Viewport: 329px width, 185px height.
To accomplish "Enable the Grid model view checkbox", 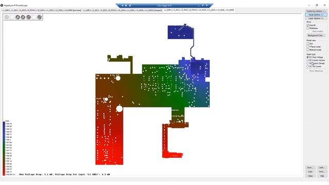I will 308,44.
